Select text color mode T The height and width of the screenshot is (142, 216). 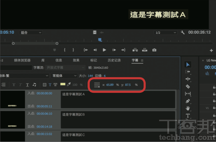50,85
